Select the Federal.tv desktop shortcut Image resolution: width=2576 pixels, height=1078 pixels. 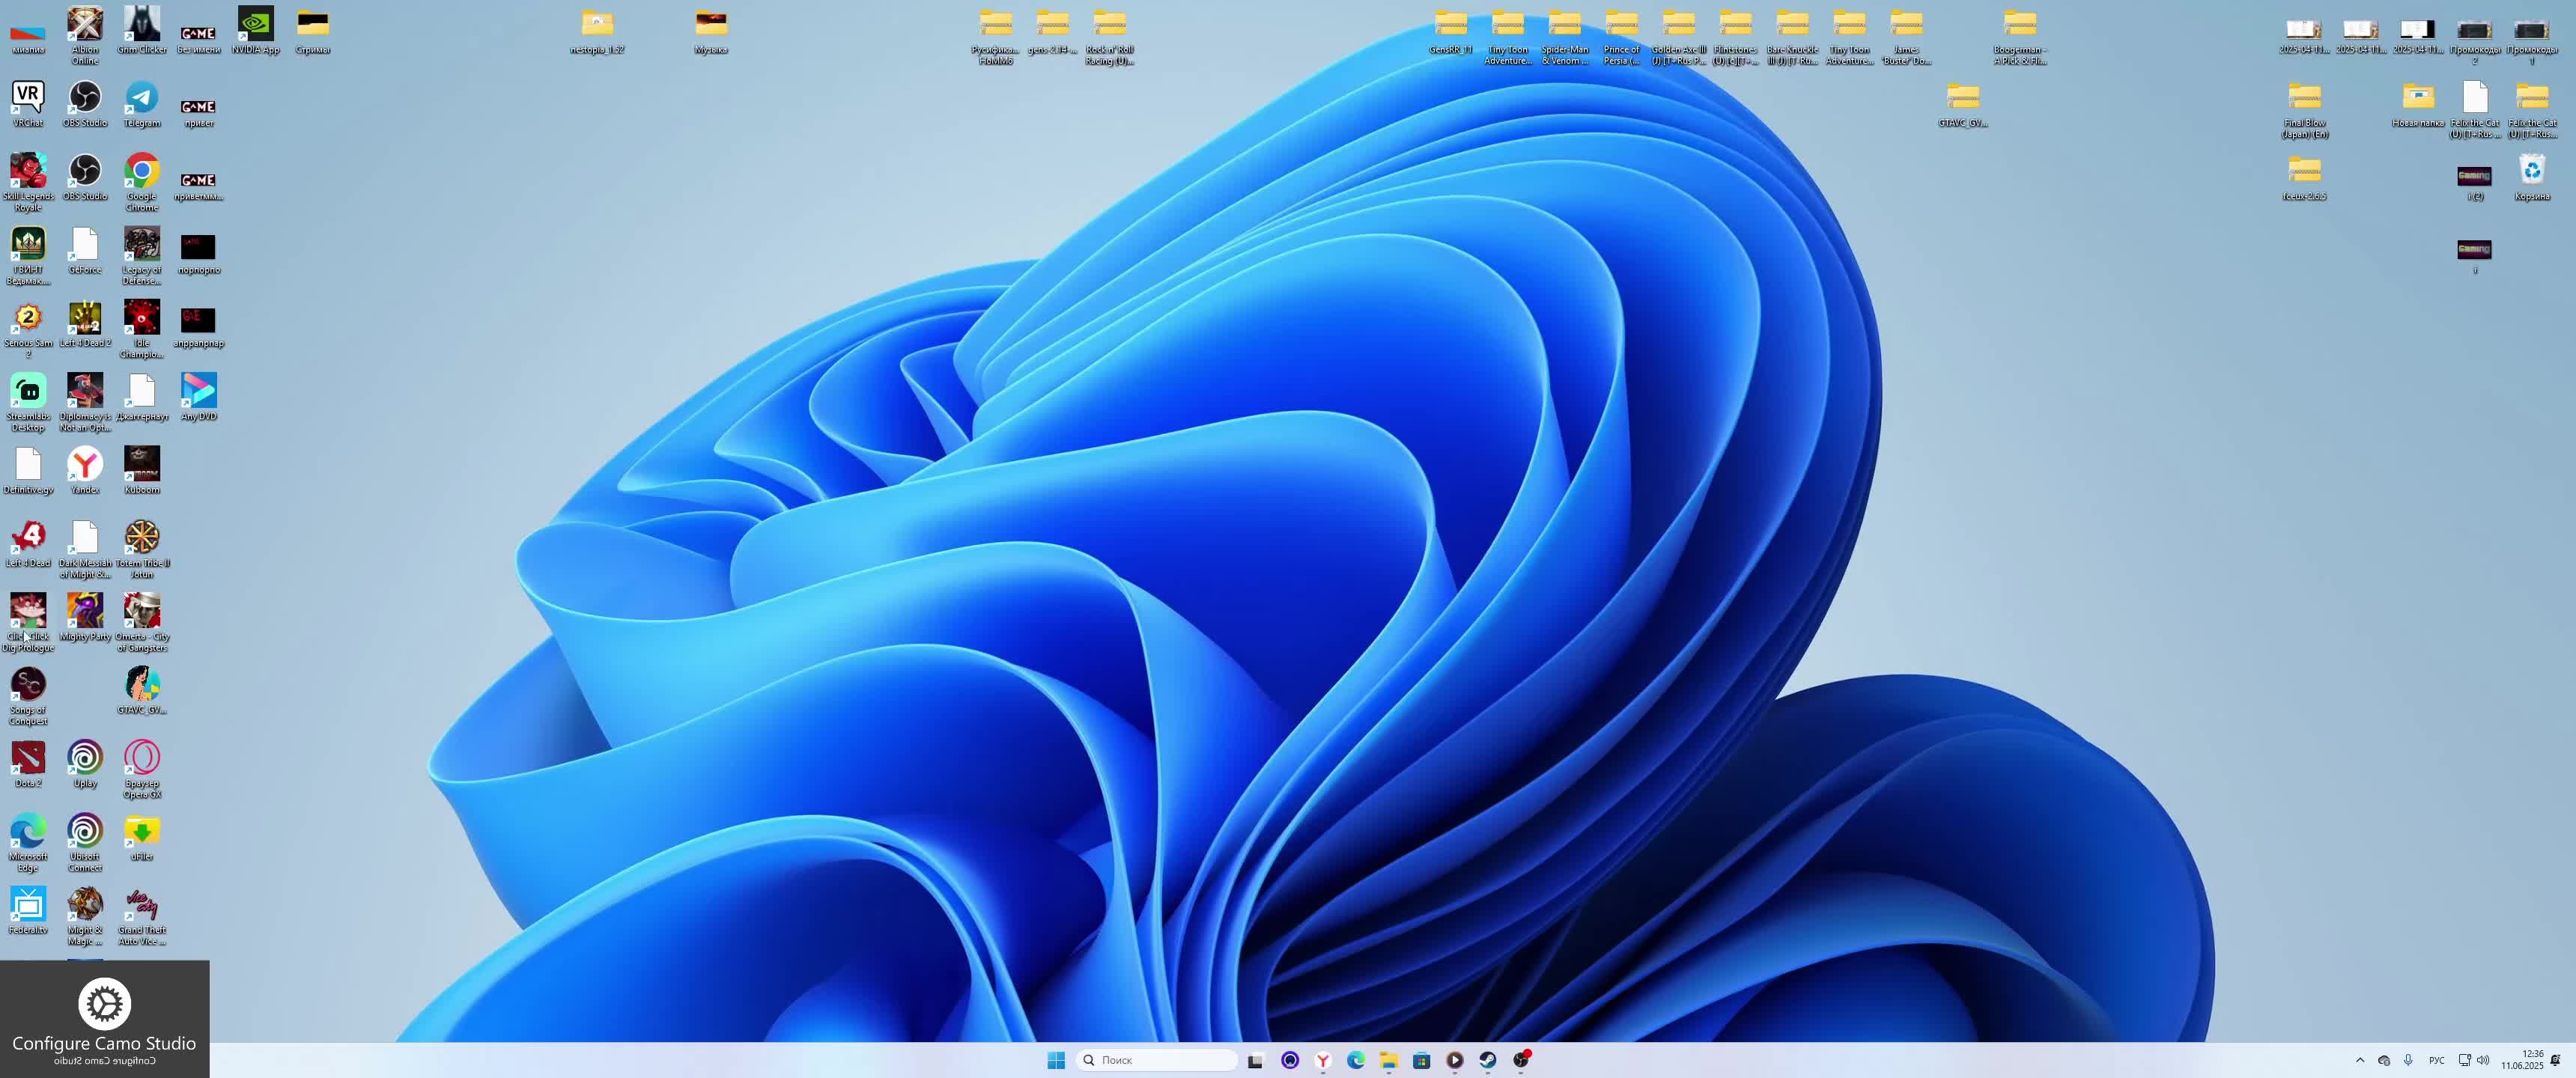click(x=28, y=911)
